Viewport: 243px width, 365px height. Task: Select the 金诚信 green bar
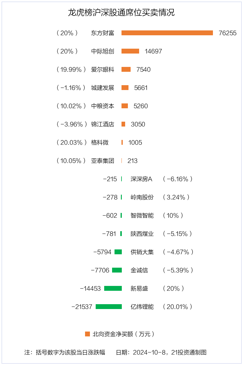(x=117, y=270)
